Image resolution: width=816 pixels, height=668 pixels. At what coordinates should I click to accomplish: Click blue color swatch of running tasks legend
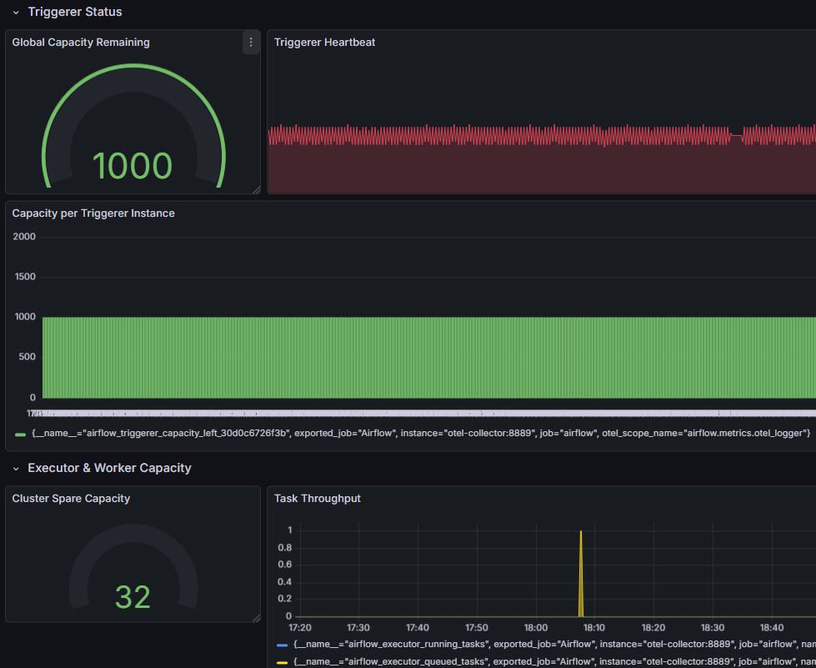[282, 645]
